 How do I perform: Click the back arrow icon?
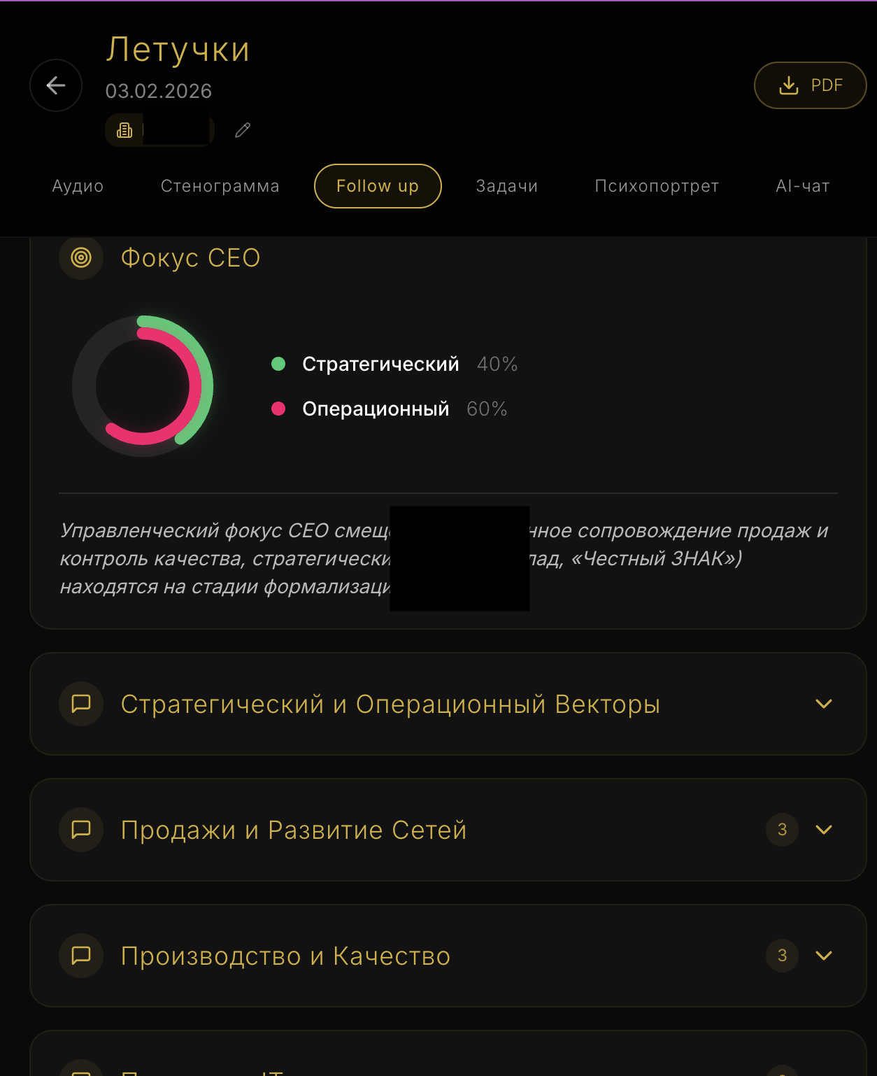[x=56, y=85]
